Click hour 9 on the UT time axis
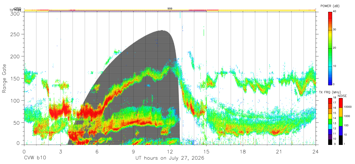The image size is (355, 164). click(133, 152)
